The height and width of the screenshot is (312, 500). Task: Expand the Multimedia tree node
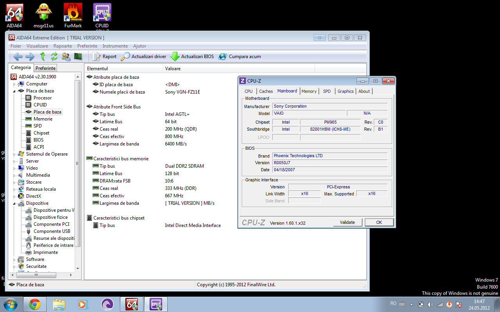tap(14, 175)
